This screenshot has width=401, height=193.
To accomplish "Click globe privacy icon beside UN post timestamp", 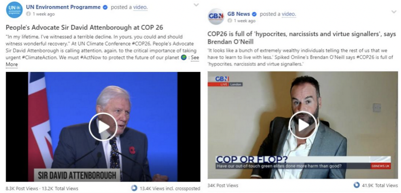I will (x=28, y=14).
